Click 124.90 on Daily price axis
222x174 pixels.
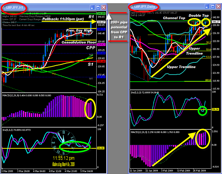tap(216, 65)
